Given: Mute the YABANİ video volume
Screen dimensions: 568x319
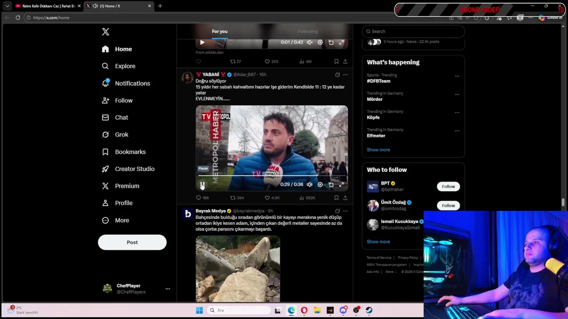Looking at the screenshot, I should [x=309, y=184].
